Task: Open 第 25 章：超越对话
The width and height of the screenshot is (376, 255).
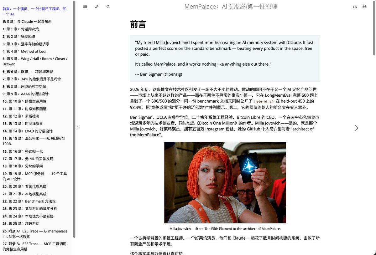Action: [x=21, y=224]
